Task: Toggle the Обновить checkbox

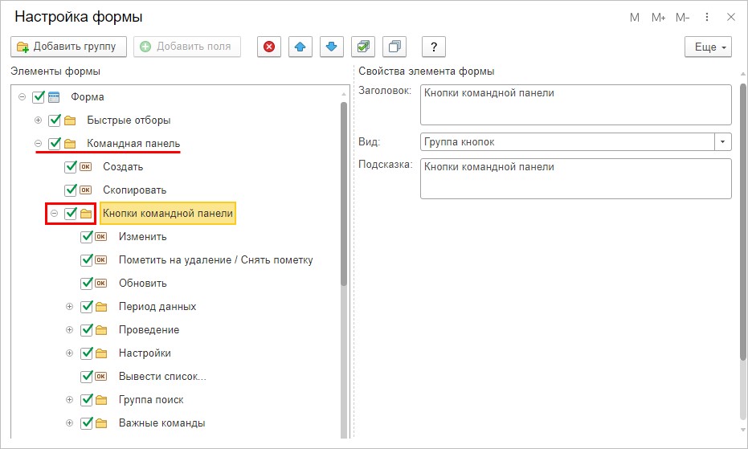Action: [87, 284]
